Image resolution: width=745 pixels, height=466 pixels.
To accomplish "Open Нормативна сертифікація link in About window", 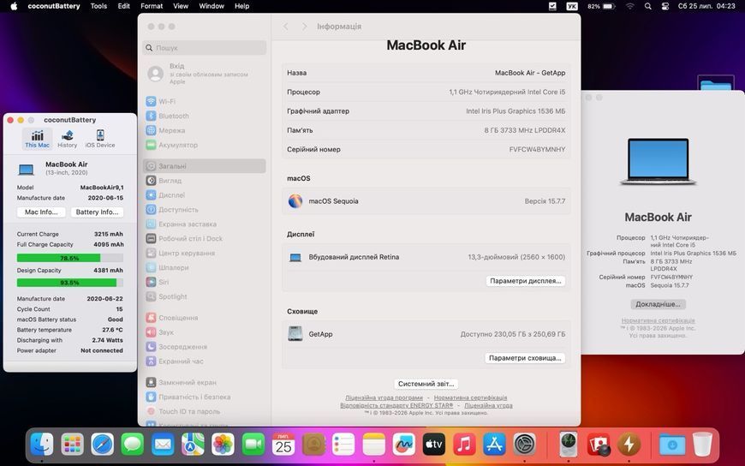I will (658, 321).
